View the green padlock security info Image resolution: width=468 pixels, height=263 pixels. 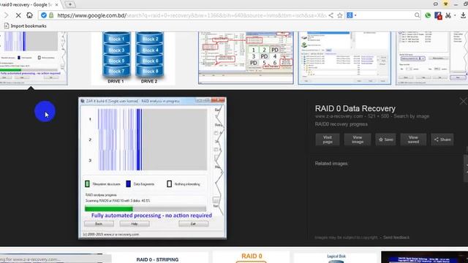[51, 15]
